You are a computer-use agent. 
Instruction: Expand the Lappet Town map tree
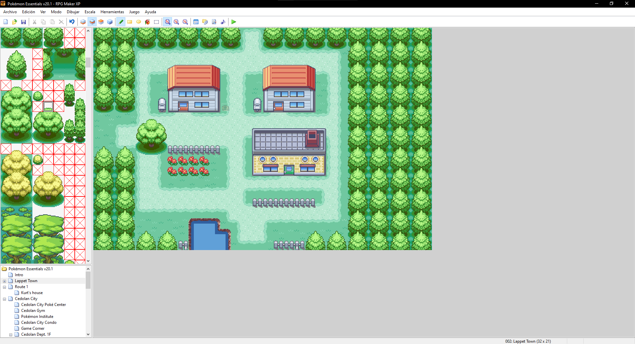click(5, 281)
